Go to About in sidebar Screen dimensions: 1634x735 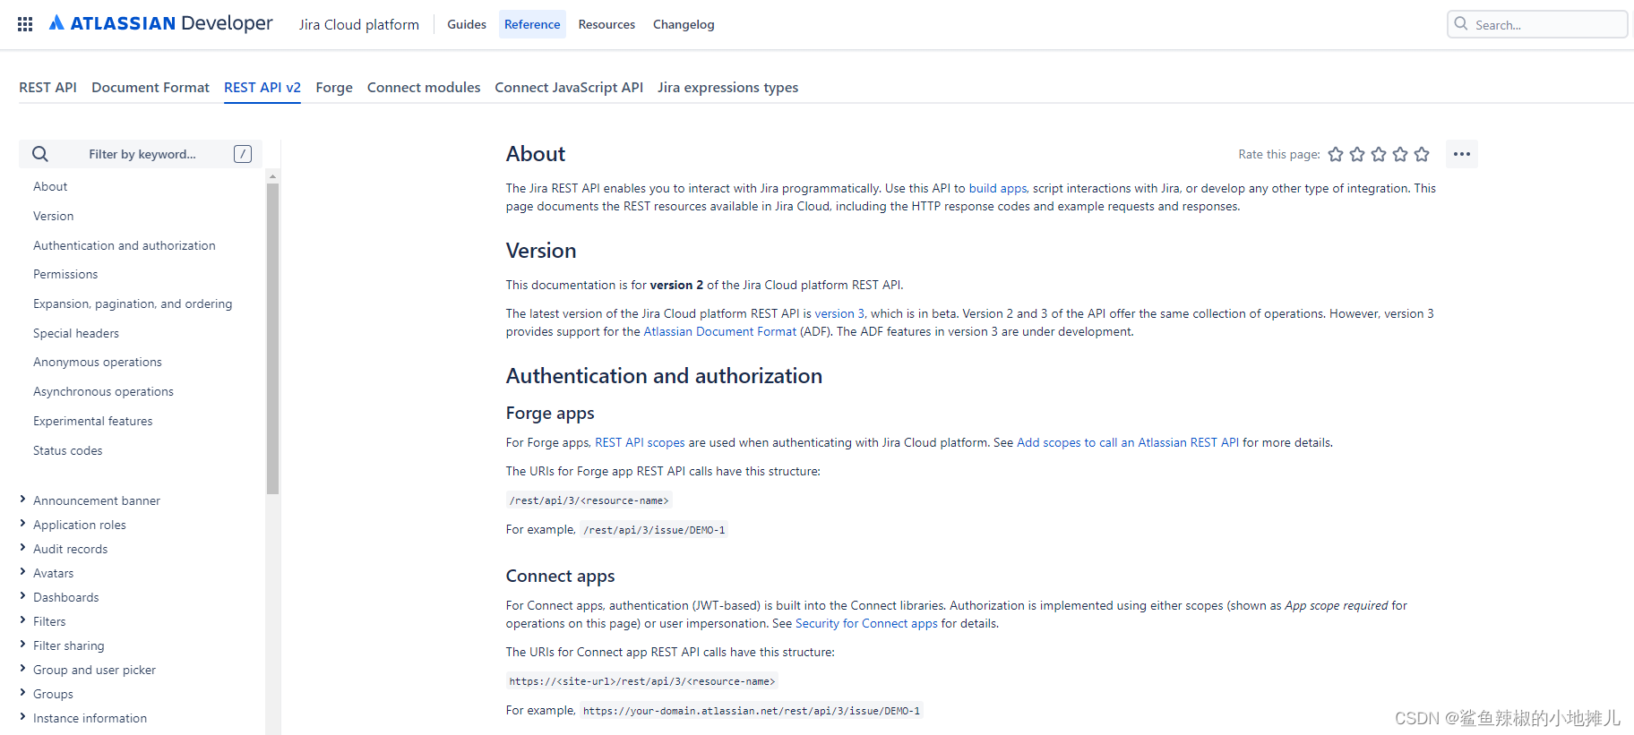[50, 186]
